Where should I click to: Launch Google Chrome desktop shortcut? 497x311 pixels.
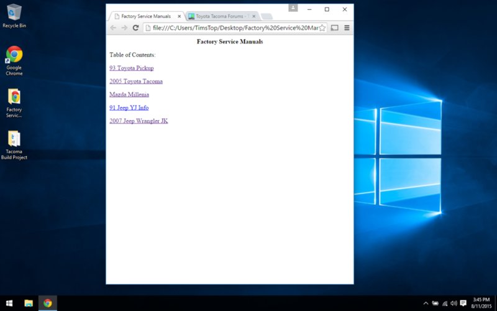tap(14, 61)
